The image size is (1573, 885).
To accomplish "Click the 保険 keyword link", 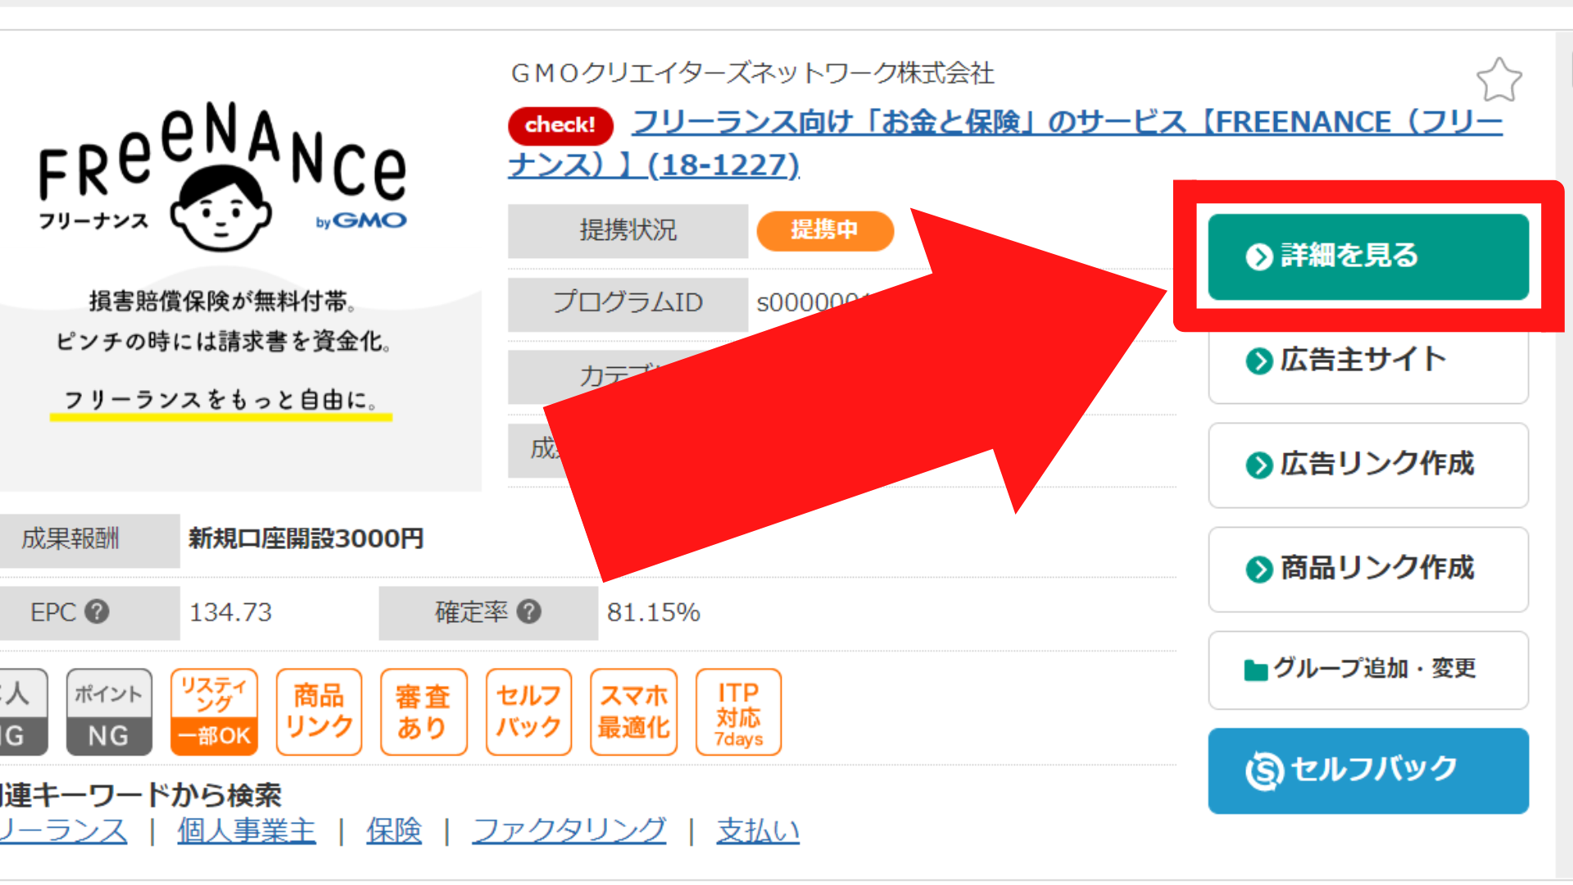I will tap(393, 830).
